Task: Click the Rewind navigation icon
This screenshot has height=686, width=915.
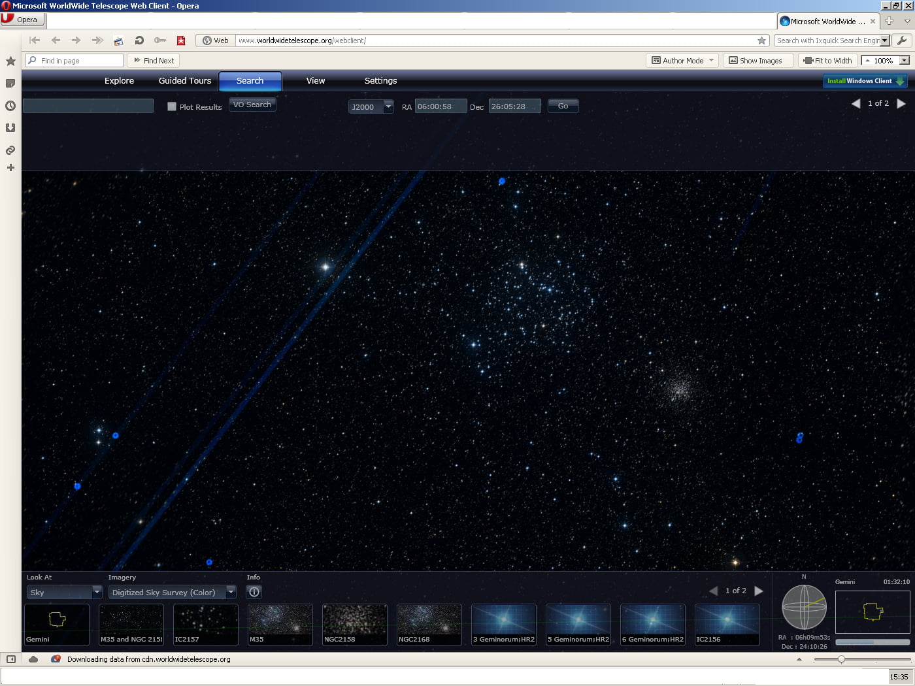Action: (35, 41)
